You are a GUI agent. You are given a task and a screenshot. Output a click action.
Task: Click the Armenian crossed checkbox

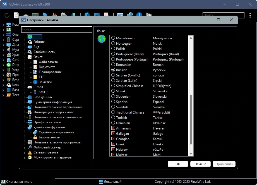coord(113,128)
